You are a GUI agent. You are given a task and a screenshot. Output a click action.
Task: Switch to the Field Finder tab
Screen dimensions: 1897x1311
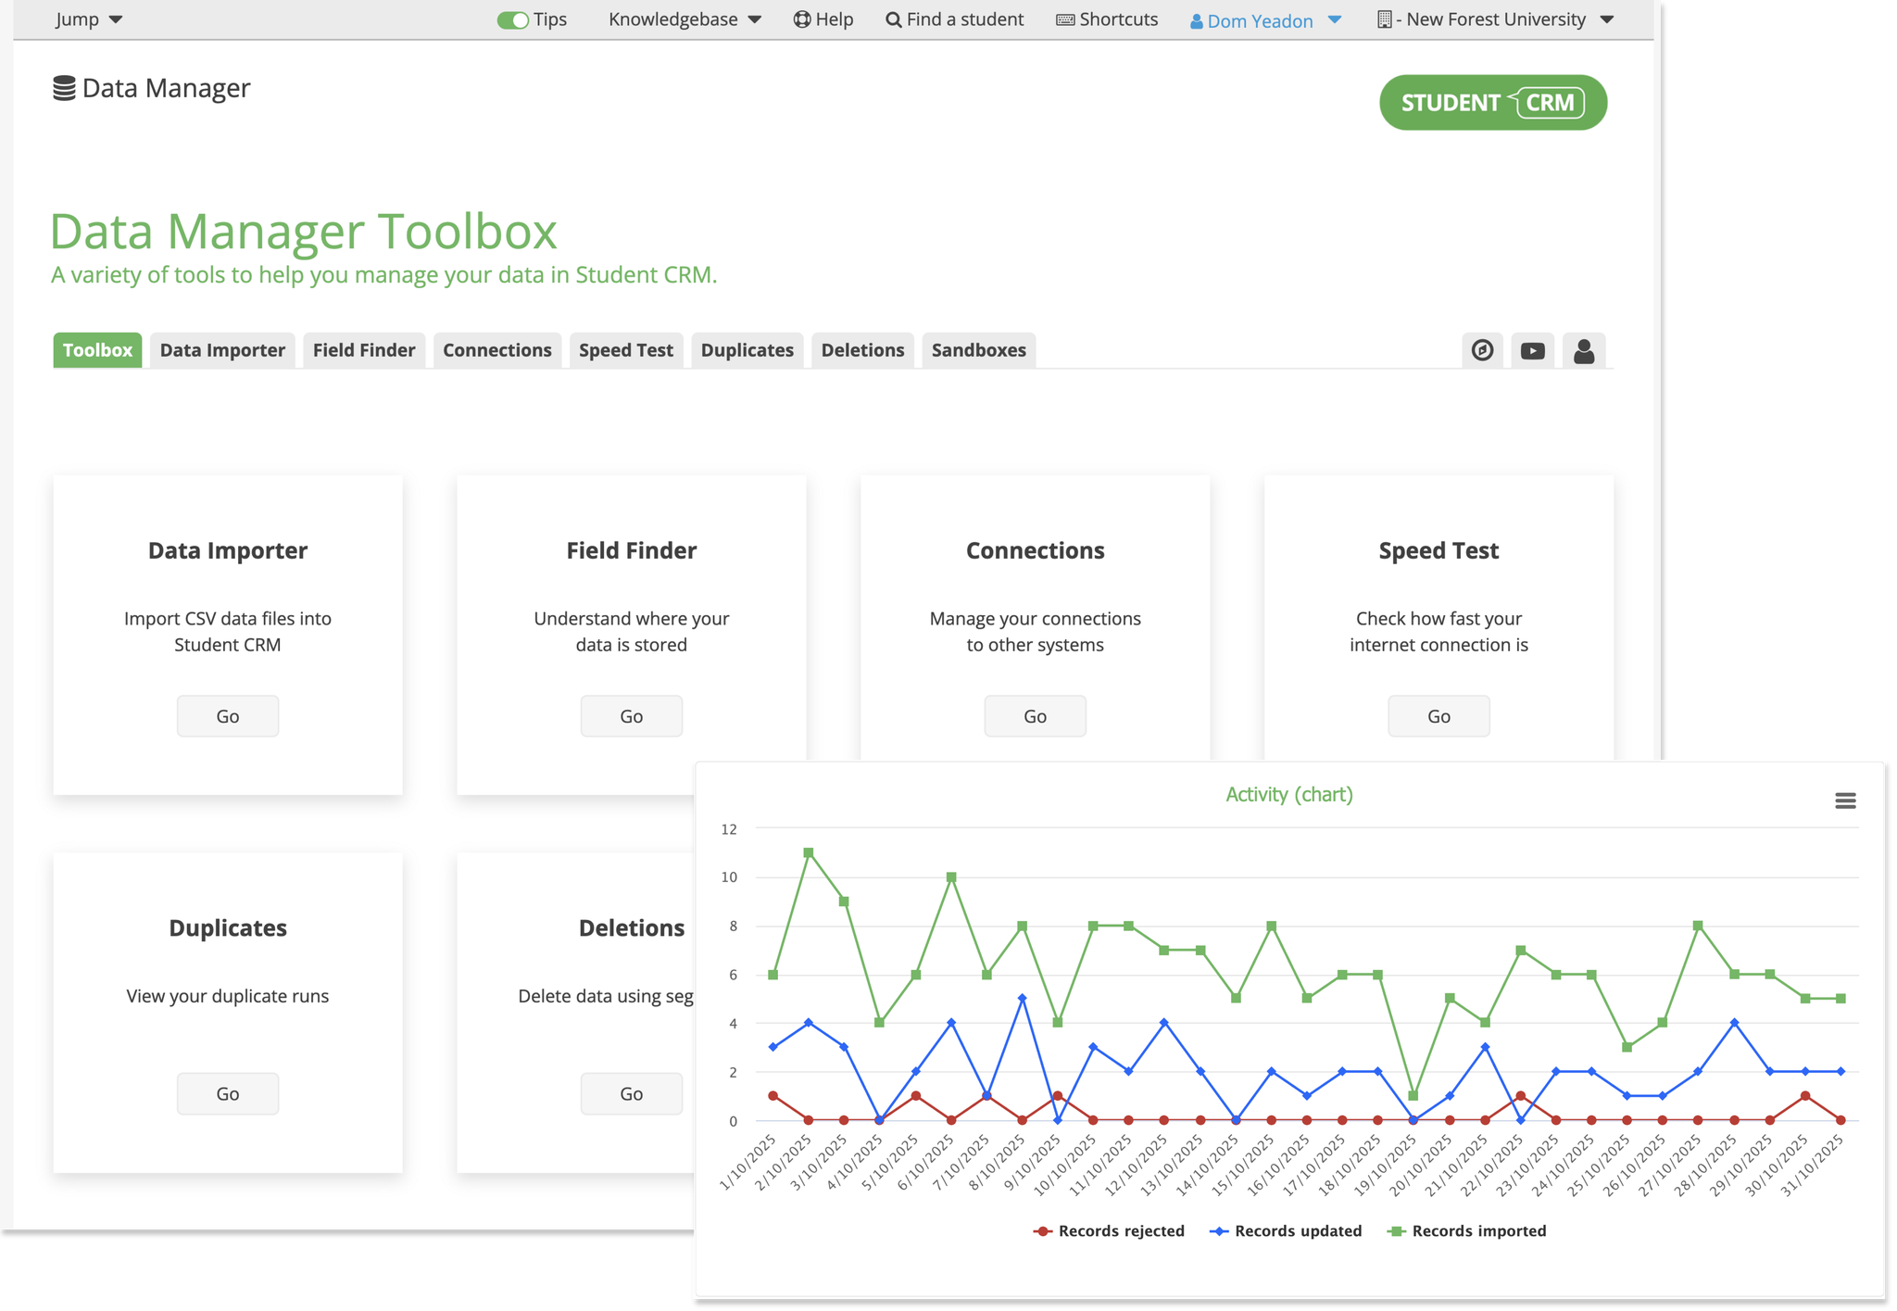click(364, 350)
